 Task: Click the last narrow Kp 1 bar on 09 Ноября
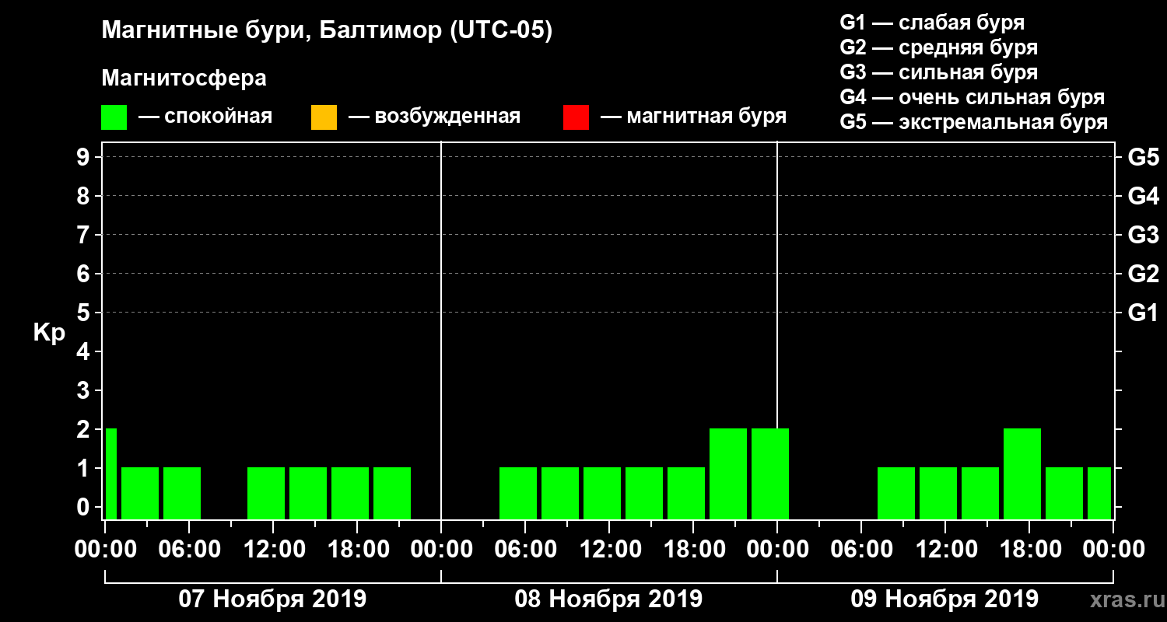click(x=1099, y=493)
